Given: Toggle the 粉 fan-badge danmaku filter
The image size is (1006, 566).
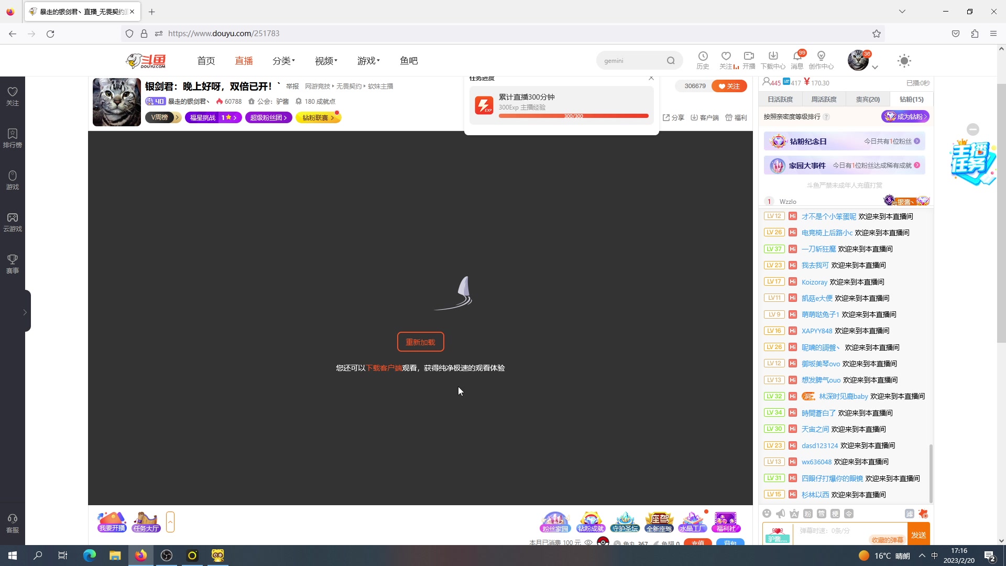Looking at the screenshot, I should [807, 515].
